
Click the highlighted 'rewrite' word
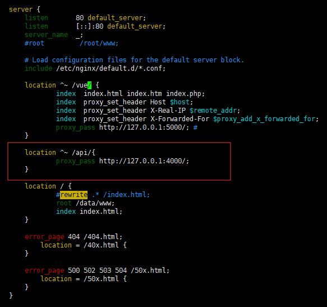[74, 195]
